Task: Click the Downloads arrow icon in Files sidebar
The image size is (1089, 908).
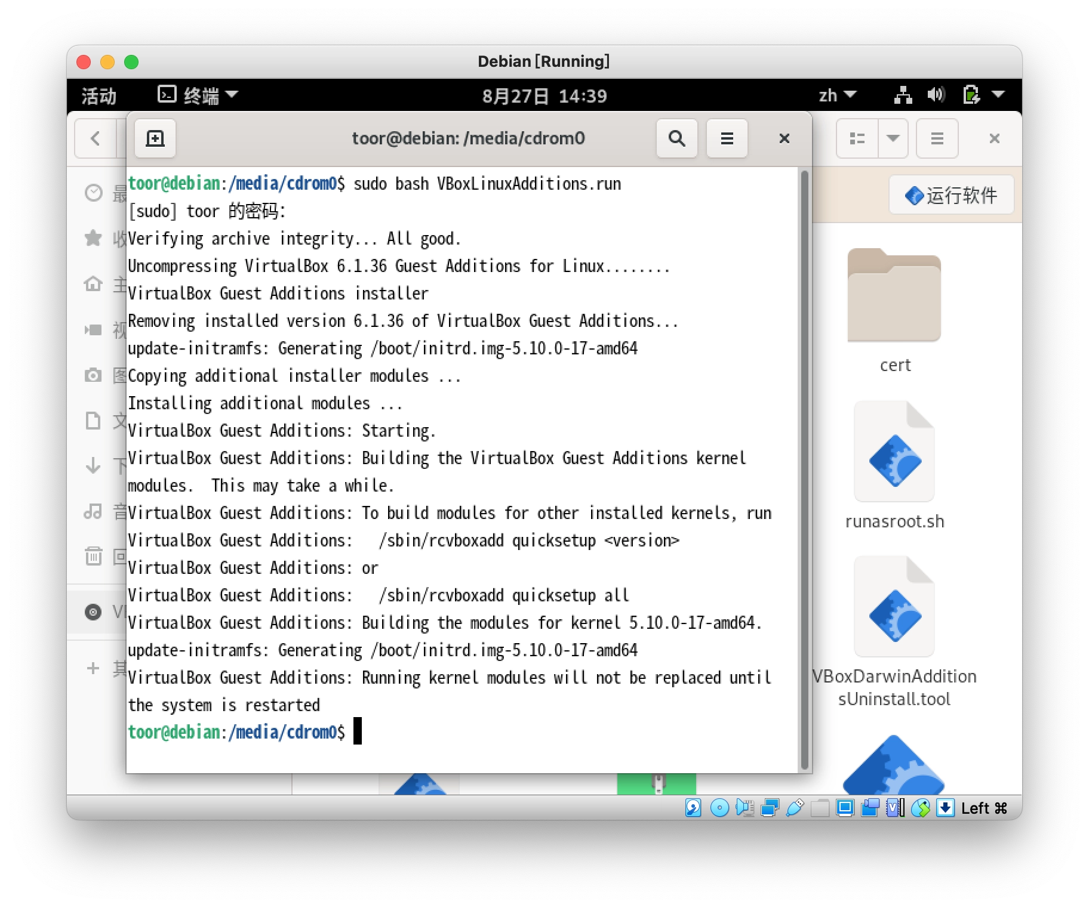Action: 93,465
